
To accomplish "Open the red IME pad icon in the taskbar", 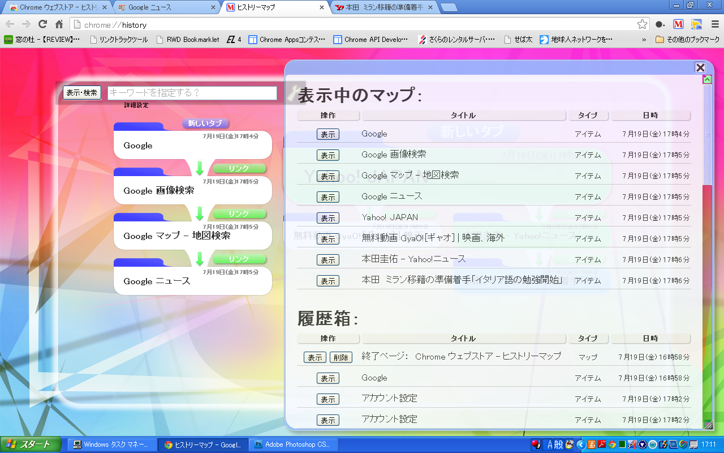I will [x=536, y=444].
